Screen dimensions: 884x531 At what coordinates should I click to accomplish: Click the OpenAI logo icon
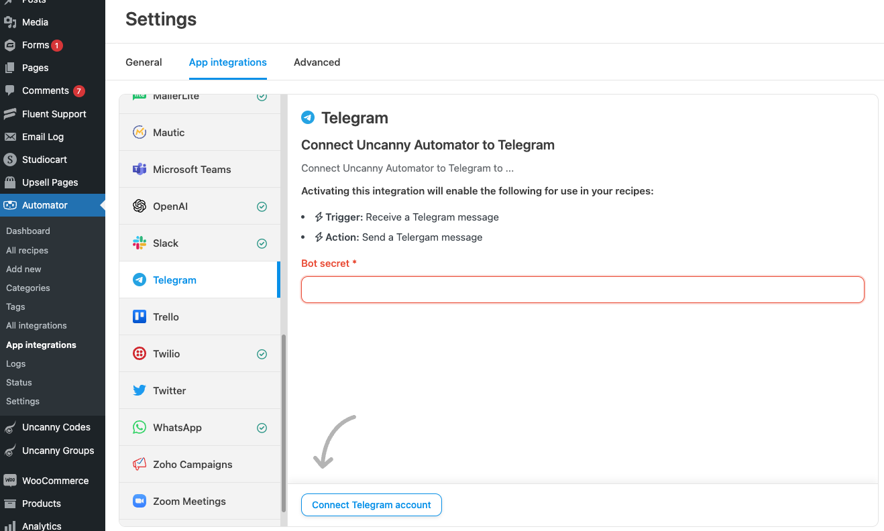(140, 206)
